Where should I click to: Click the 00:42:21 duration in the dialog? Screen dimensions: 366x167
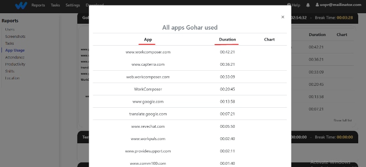click(227, 52)
